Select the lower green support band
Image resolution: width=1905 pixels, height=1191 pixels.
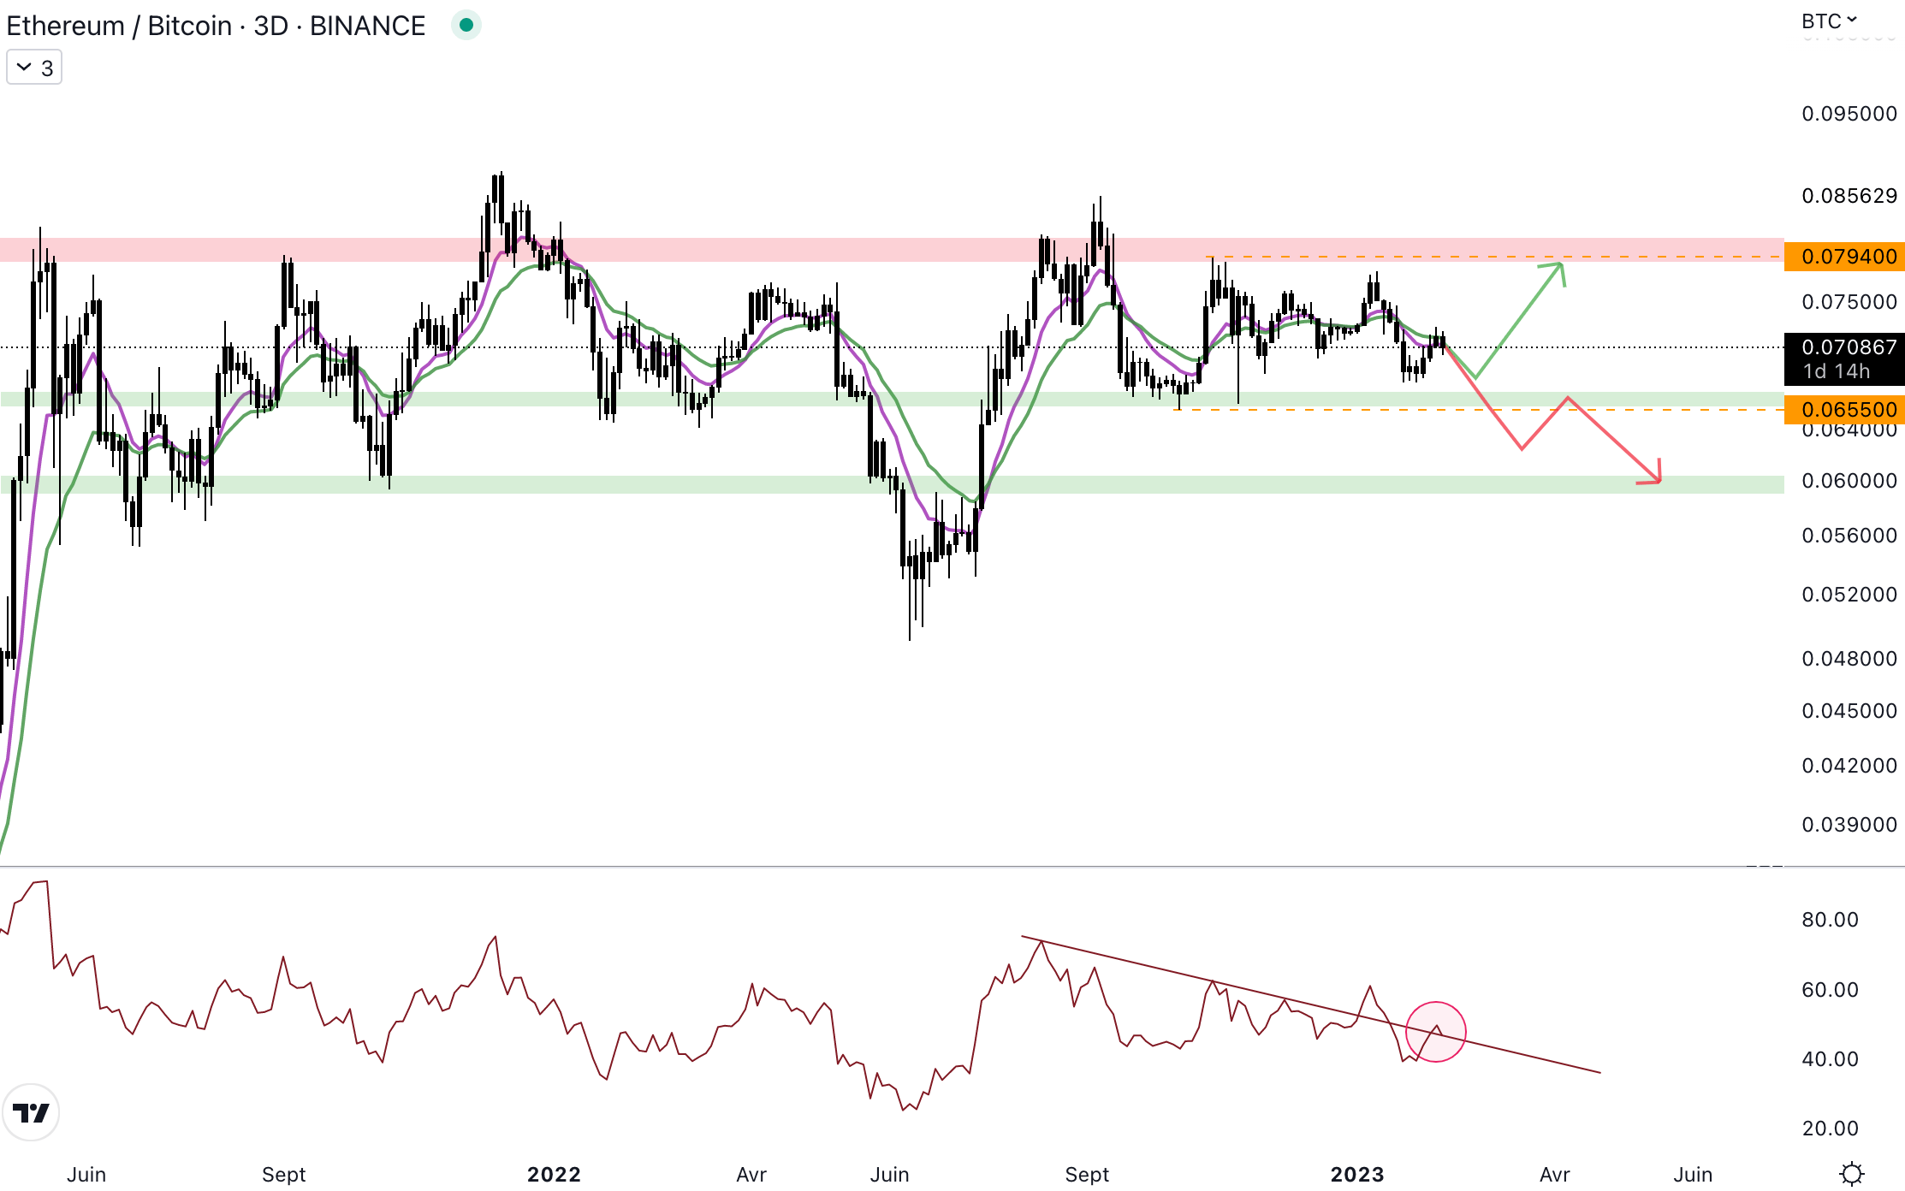685,484
